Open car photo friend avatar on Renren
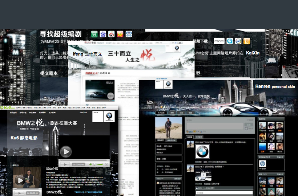Screen dimensions: 298x196 coord(262,181)
